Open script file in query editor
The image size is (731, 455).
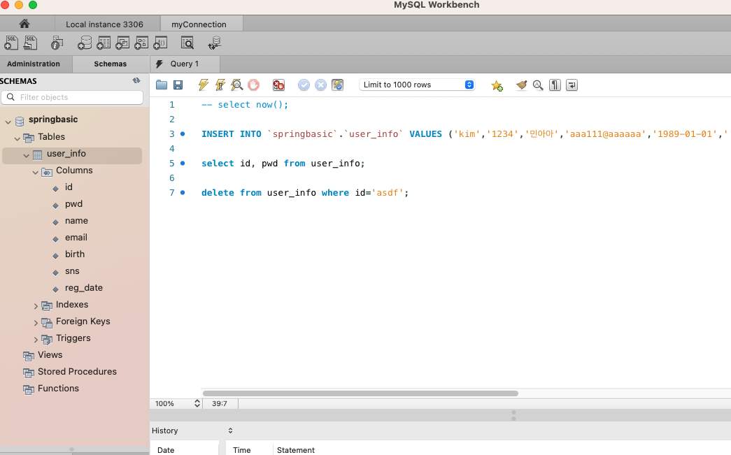click(162, 85)
